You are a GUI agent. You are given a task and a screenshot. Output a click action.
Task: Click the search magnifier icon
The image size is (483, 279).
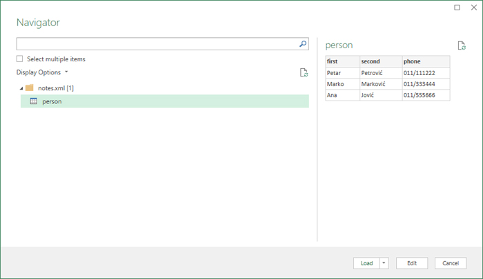tap(302, 43)
